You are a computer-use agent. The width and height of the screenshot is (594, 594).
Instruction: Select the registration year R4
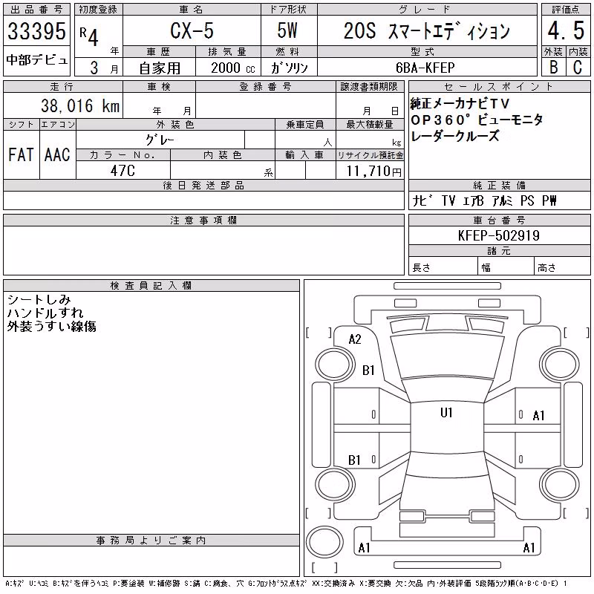(89, 36)
